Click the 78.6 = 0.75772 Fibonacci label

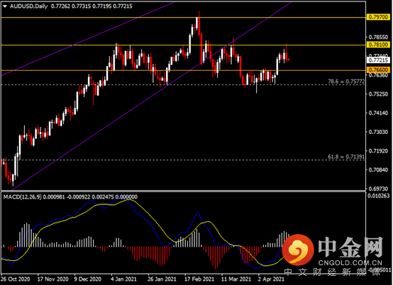(x=346, y=82)
